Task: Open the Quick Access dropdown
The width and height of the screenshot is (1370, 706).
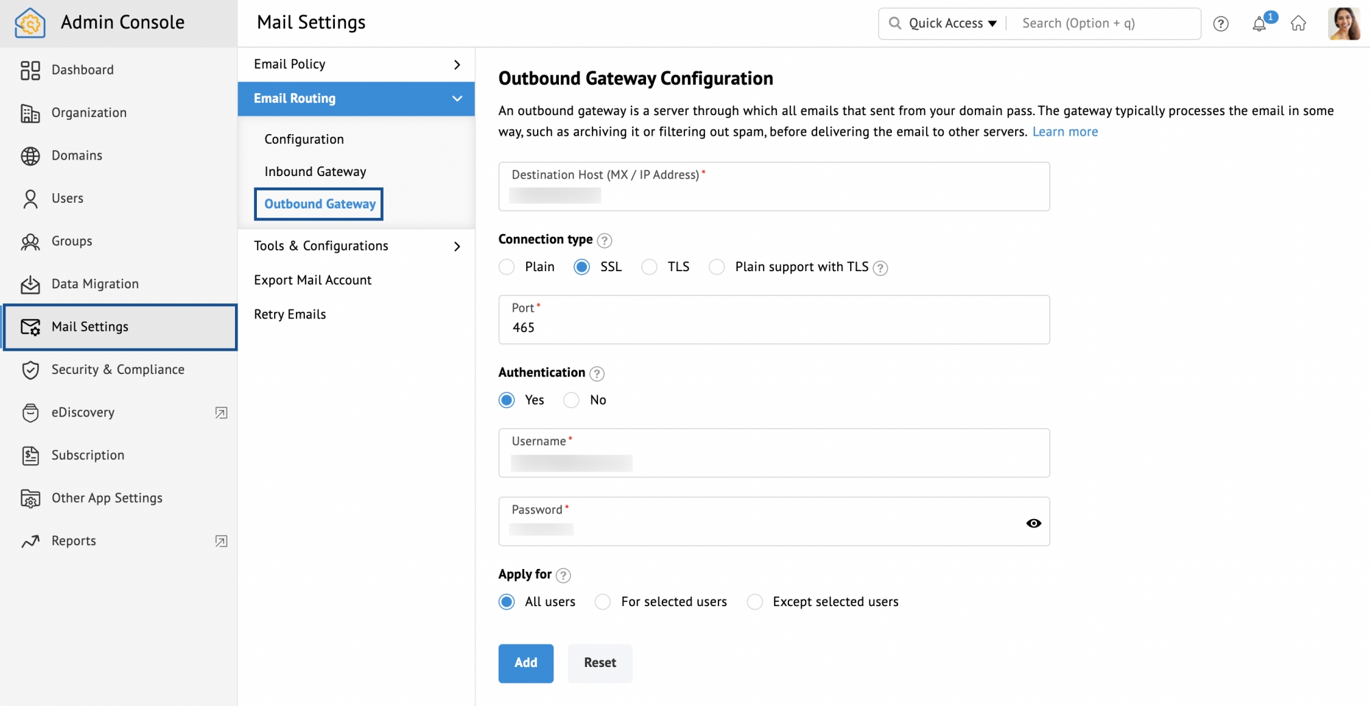Action: tap(952, 23)
